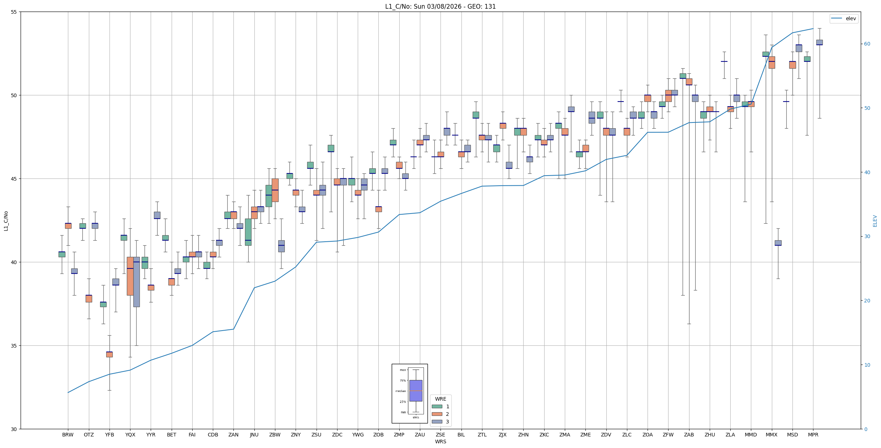The width and height of the screenshot is (881, 448).
Task: Click the MPR label on x-axis
Action: (813, 435)
